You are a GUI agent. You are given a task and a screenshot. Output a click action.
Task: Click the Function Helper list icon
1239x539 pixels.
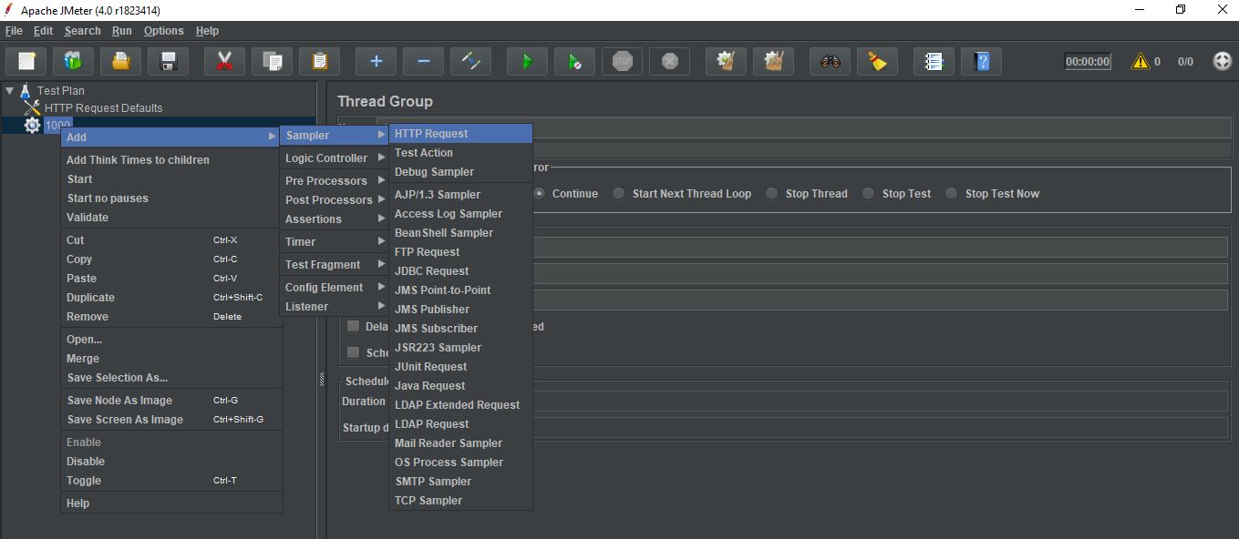pos(933,62)
